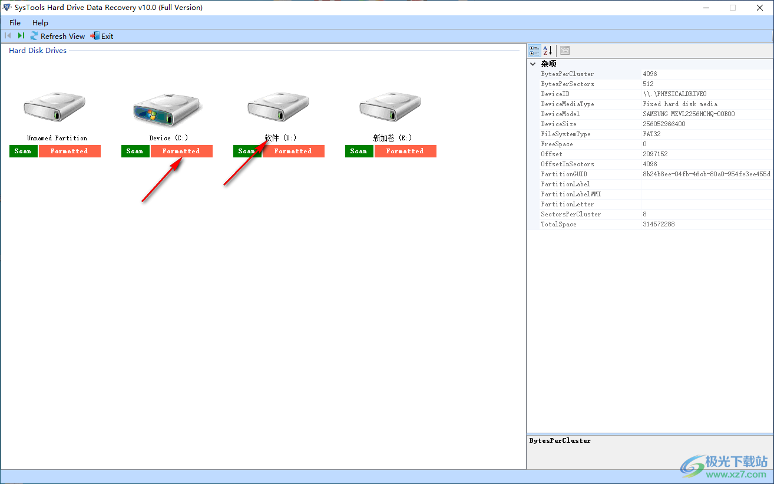The height and width of the screenshot is (484, 774).
Task: Select the DeviceID property row
Action: coord(650,94)
